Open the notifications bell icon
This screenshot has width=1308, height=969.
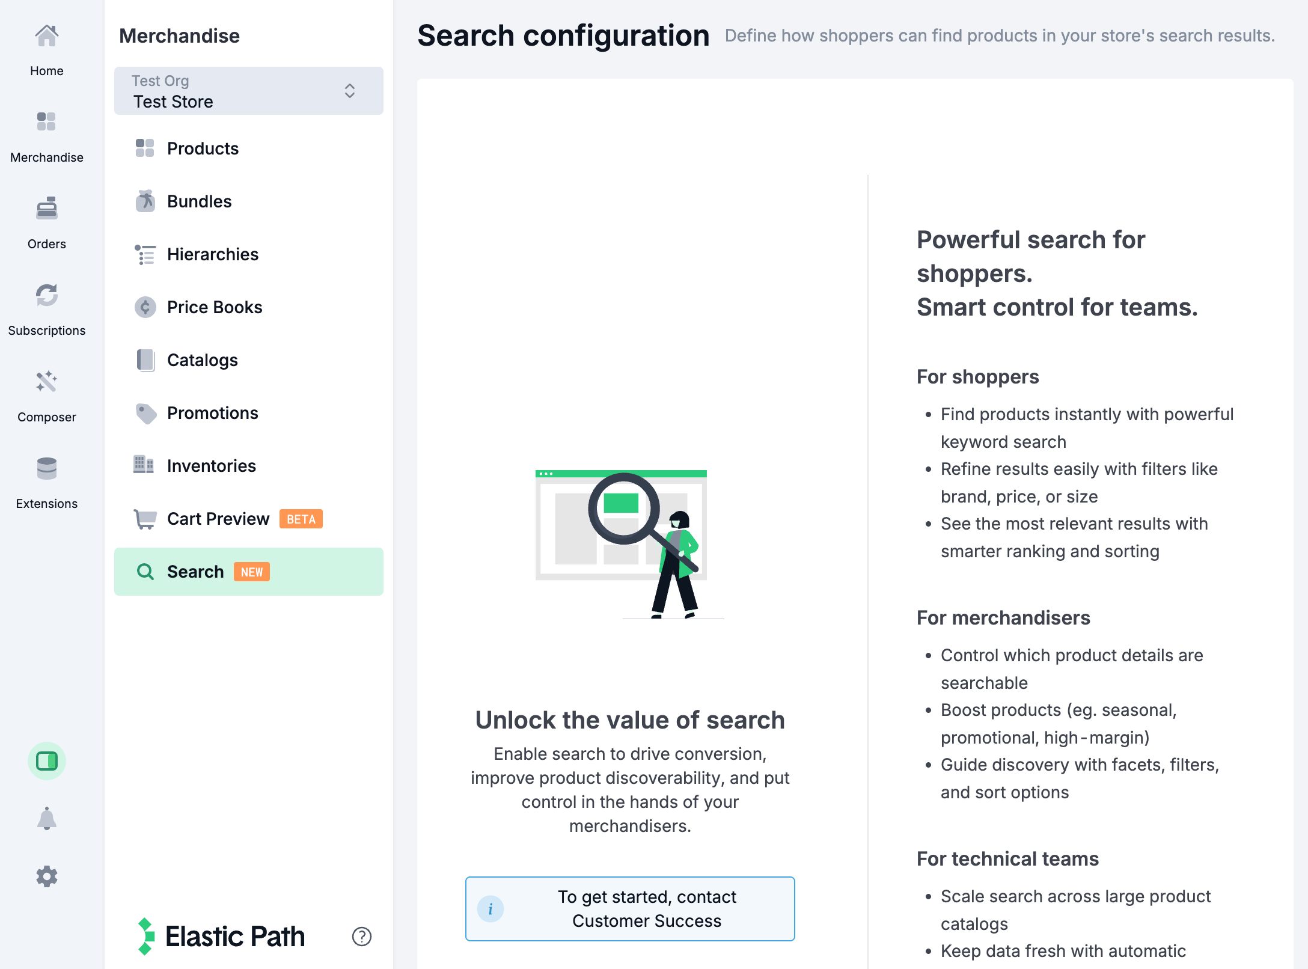point(47,818)
